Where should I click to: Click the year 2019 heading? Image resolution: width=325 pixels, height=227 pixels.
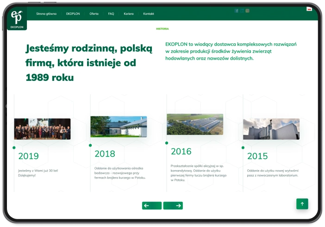click(x=28, y=156)
